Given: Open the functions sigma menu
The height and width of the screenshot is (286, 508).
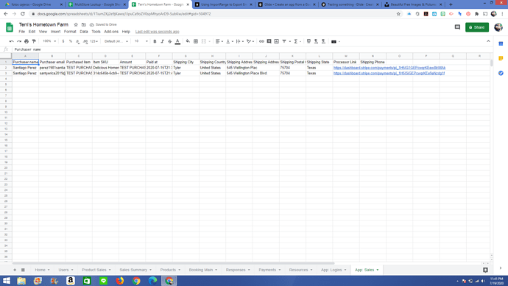Looking at the screenshot, I should point(297,41).
